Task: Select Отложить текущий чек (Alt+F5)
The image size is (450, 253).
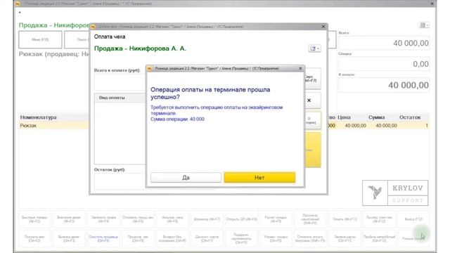Action: click(138, 219)
